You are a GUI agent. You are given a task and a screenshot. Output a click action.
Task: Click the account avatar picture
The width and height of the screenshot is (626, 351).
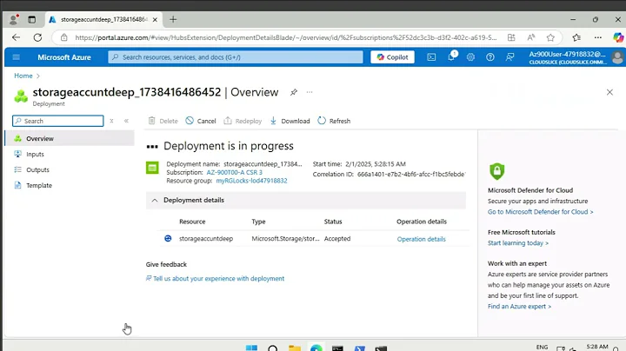617,57
